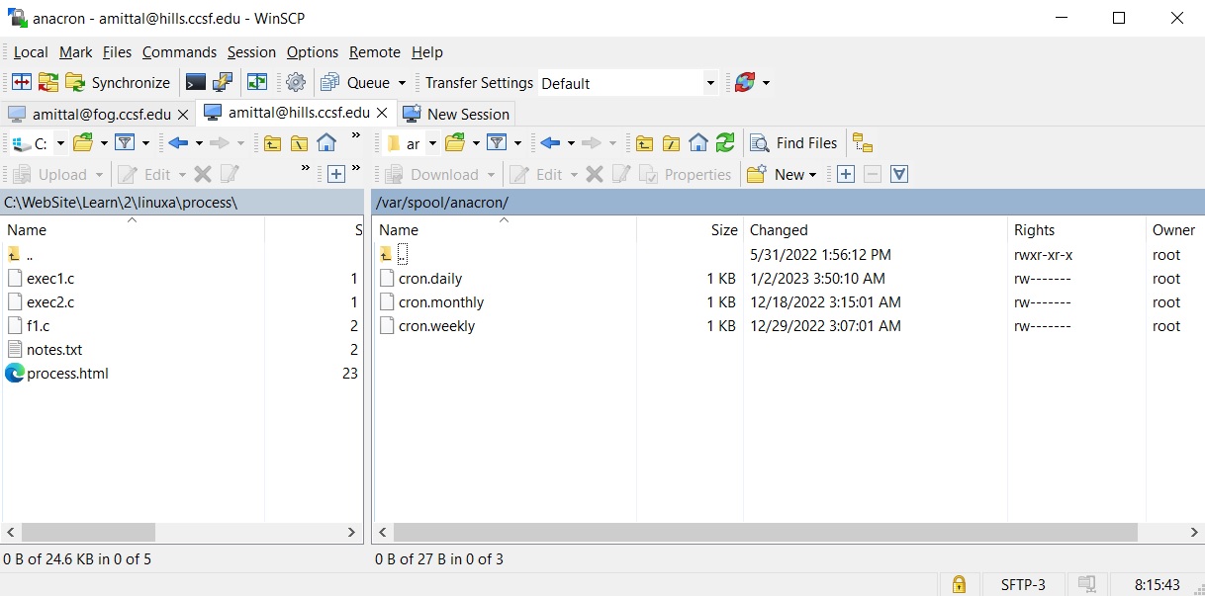Click the Synchronize button
Screen dimensions: 1205x596
point(118,83)
